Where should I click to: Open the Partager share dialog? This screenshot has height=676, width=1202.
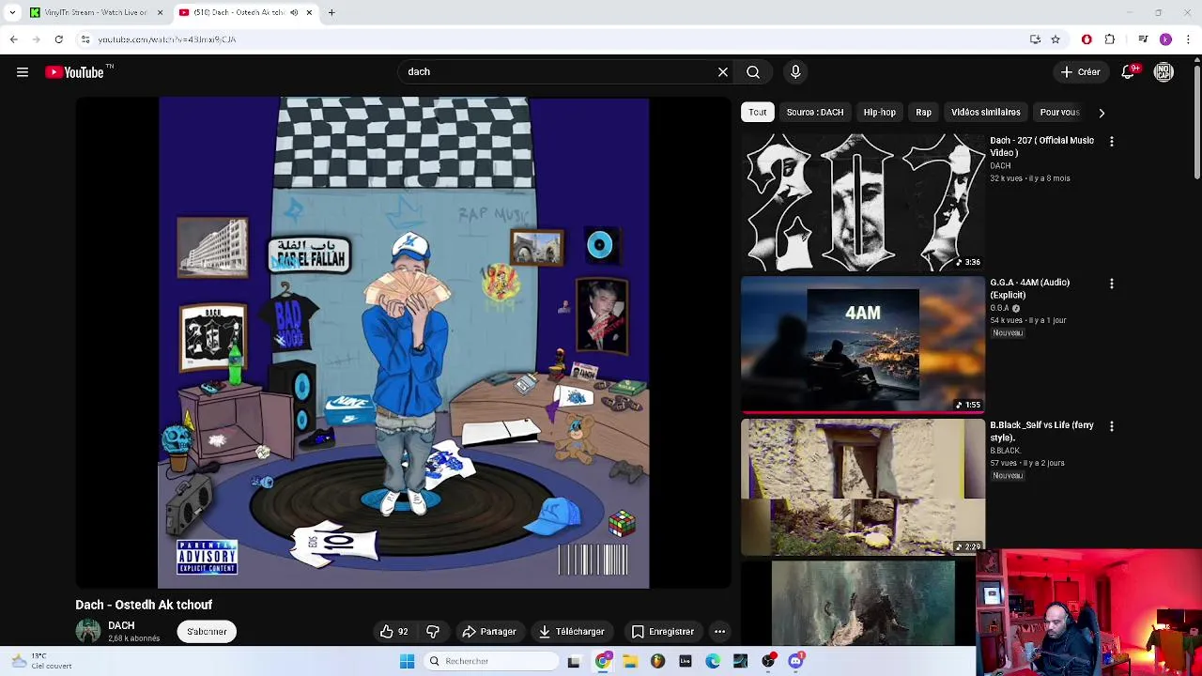(489, 632)
